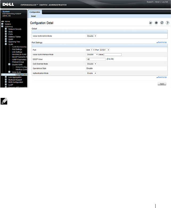Click the Voice VLAN Value input field
The image size is (171, 208).
coord(112,55)
